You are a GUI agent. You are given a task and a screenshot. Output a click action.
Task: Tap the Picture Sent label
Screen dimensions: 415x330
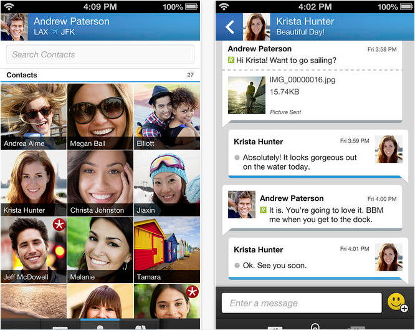coord(285,112)
